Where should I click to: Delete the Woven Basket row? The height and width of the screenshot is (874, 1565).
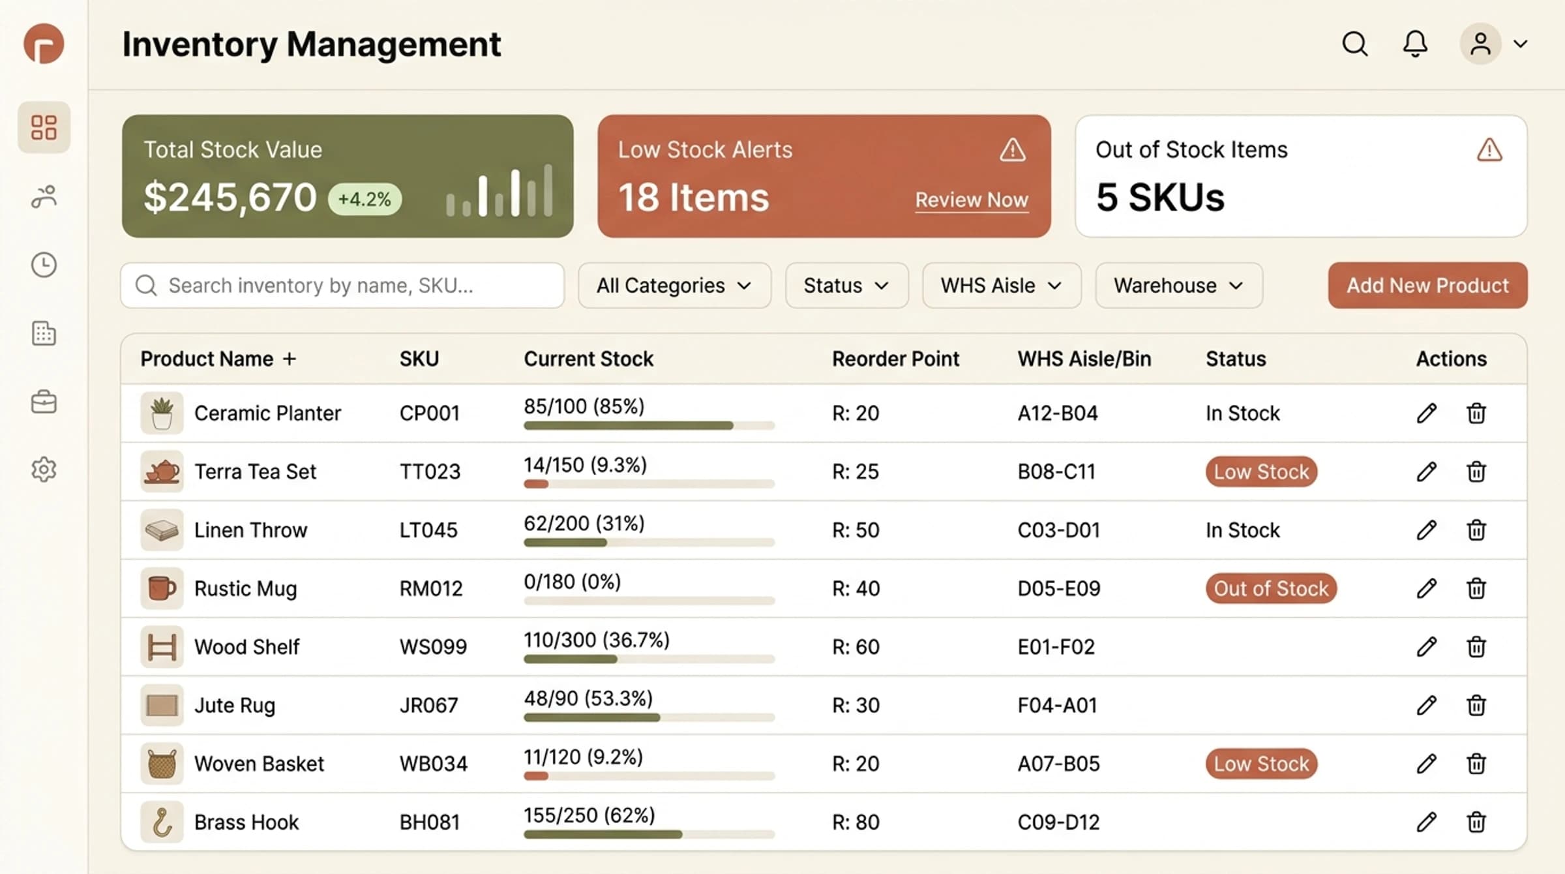click(x=1476, y=763)
